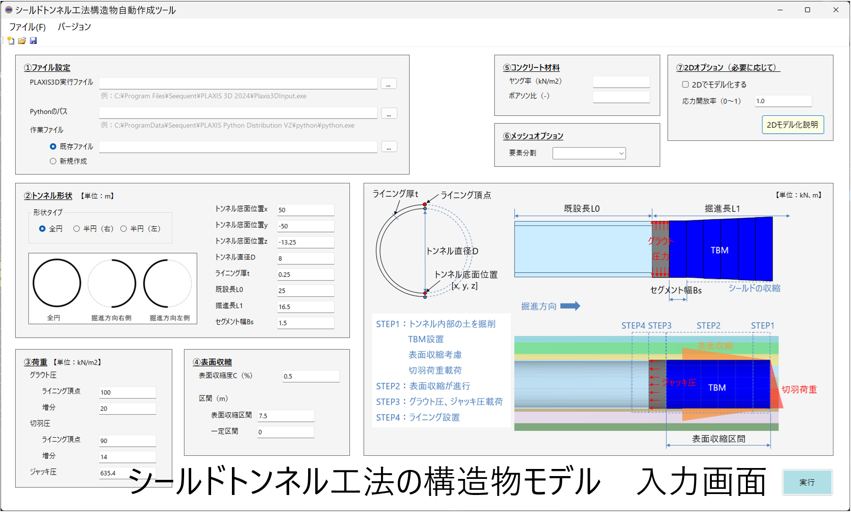Select the right-side half circle thumbnail
This screenshot has width=851, height=512.
pyautogui.click(x=112, y=283)
